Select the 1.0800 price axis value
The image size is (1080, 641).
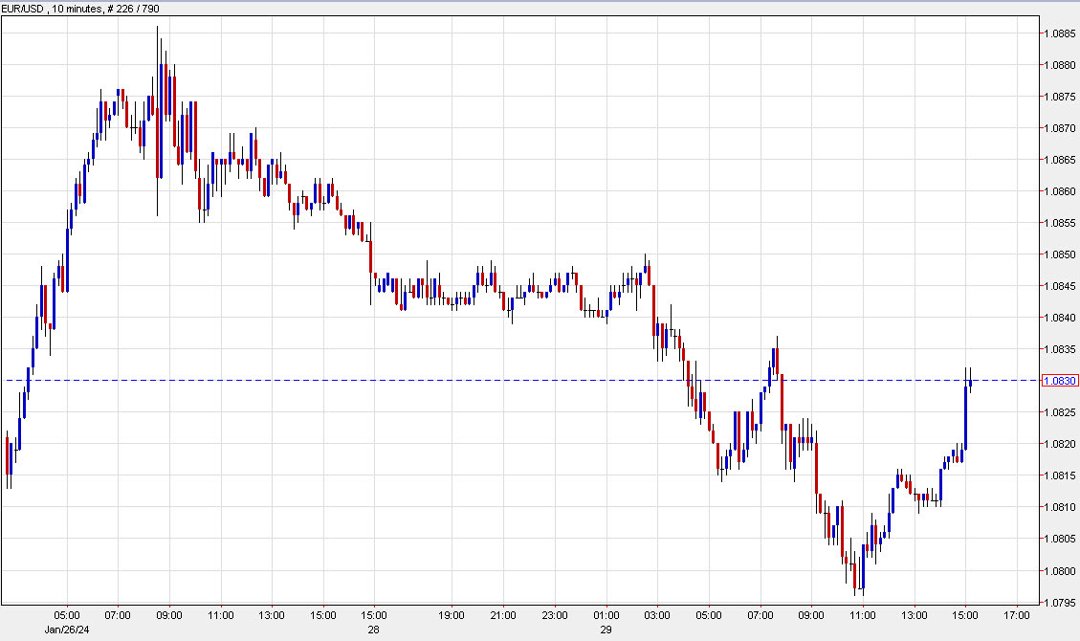1059,571
